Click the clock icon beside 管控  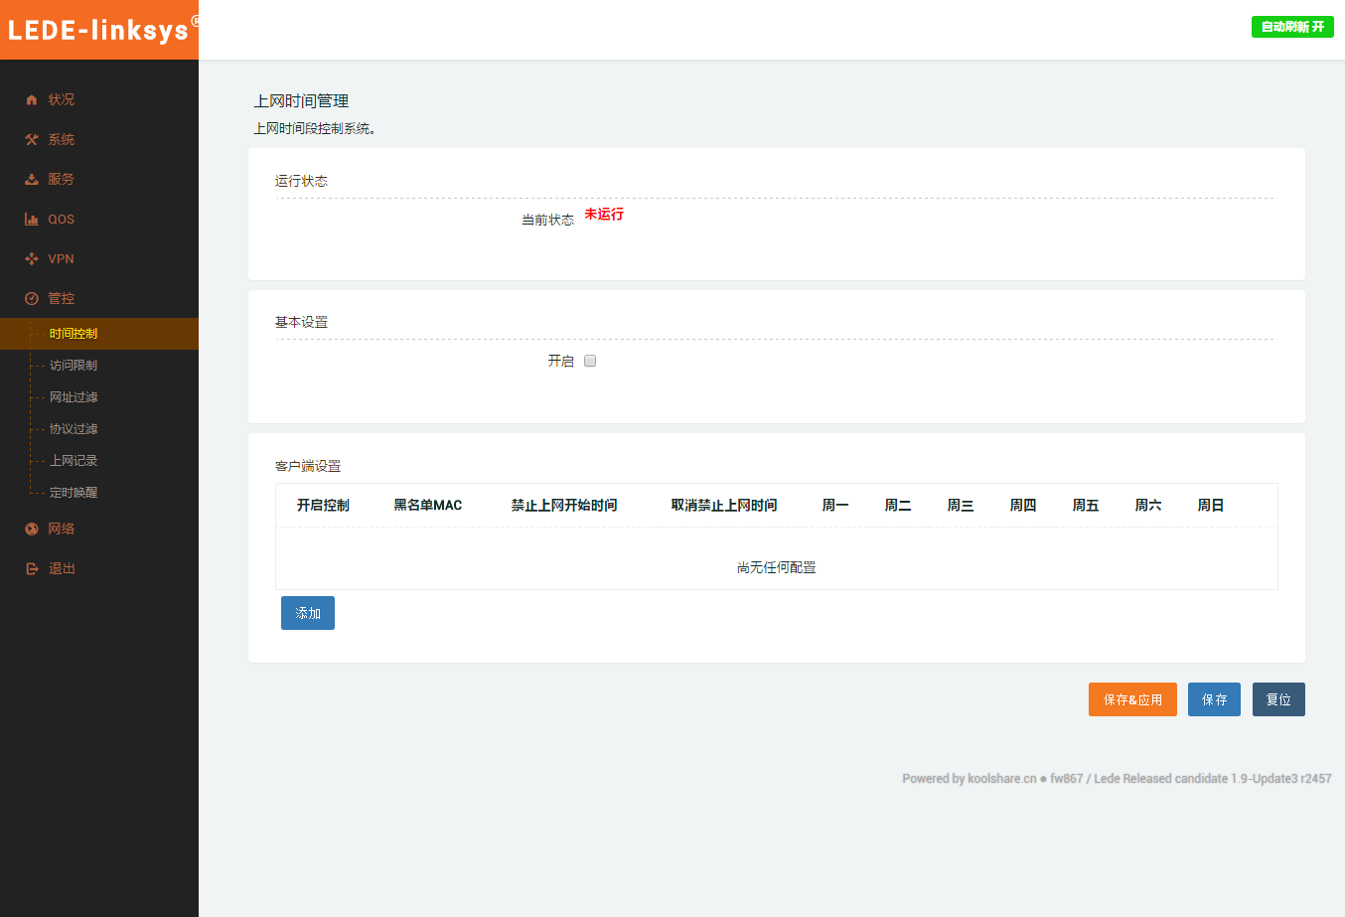click(x=32, y=299)
